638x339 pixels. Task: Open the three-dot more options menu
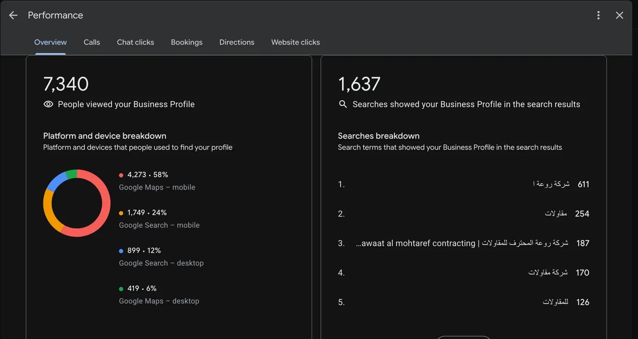599,15
